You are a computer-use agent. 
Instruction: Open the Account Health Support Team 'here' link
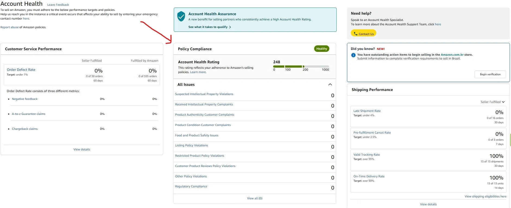click(x=438, y=24)
